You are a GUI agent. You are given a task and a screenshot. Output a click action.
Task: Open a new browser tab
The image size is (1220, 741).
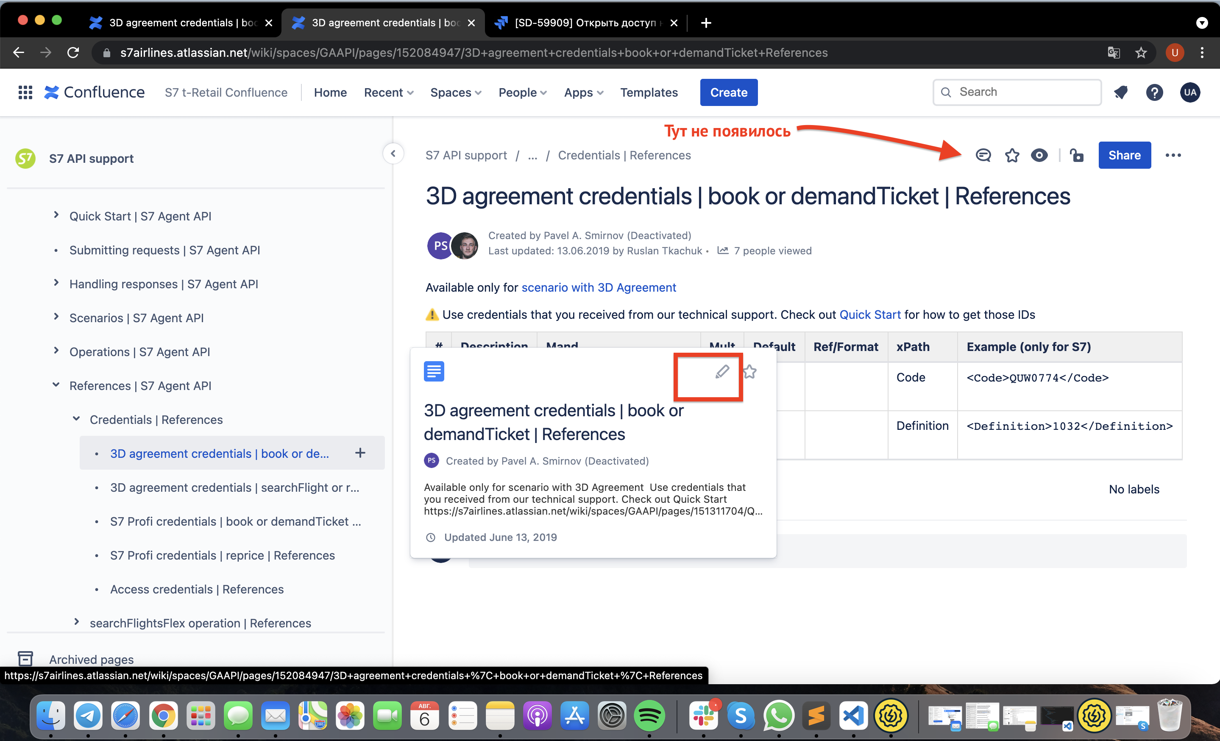[x=706, y=23]
